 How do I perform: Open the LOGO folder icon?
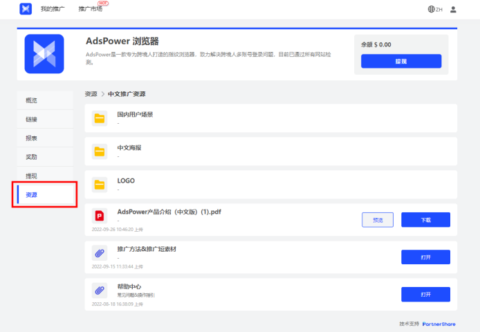100,185
